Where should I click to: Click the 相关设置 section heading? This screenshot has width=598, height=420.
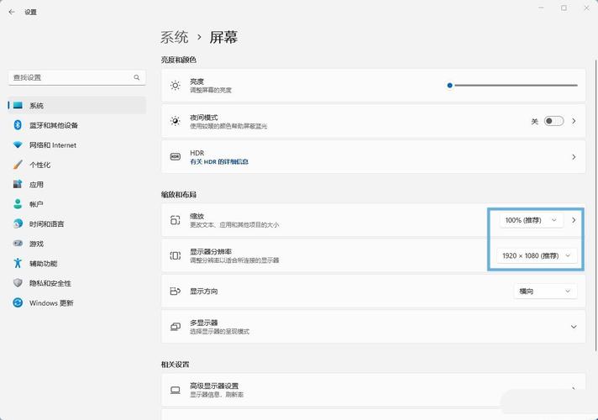click(175, 365)
